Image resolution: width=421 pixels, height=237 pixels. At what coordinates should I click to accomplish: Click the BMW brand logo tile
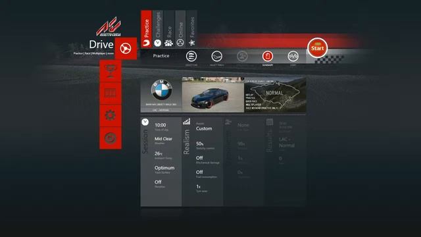point(161,95)
